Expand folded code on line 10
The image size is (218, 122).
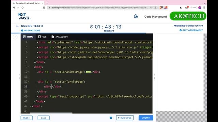(x=29, y=72)
